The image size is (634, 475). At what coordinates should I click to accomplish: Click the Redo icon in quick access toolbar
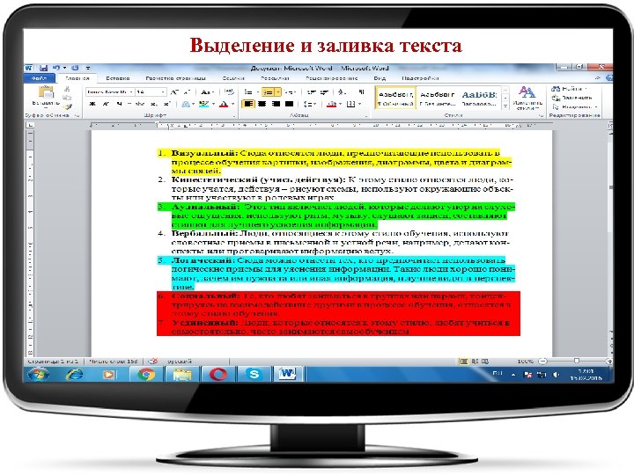click(75, 68)
